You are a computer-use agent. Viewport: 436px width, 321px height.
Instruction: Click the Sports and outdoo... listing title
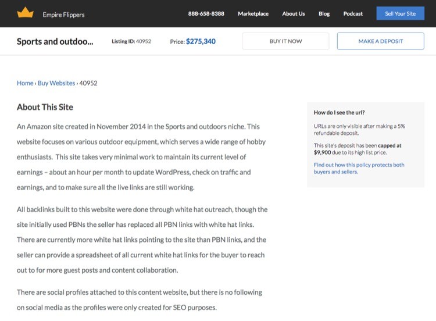(x=55, y=41)
